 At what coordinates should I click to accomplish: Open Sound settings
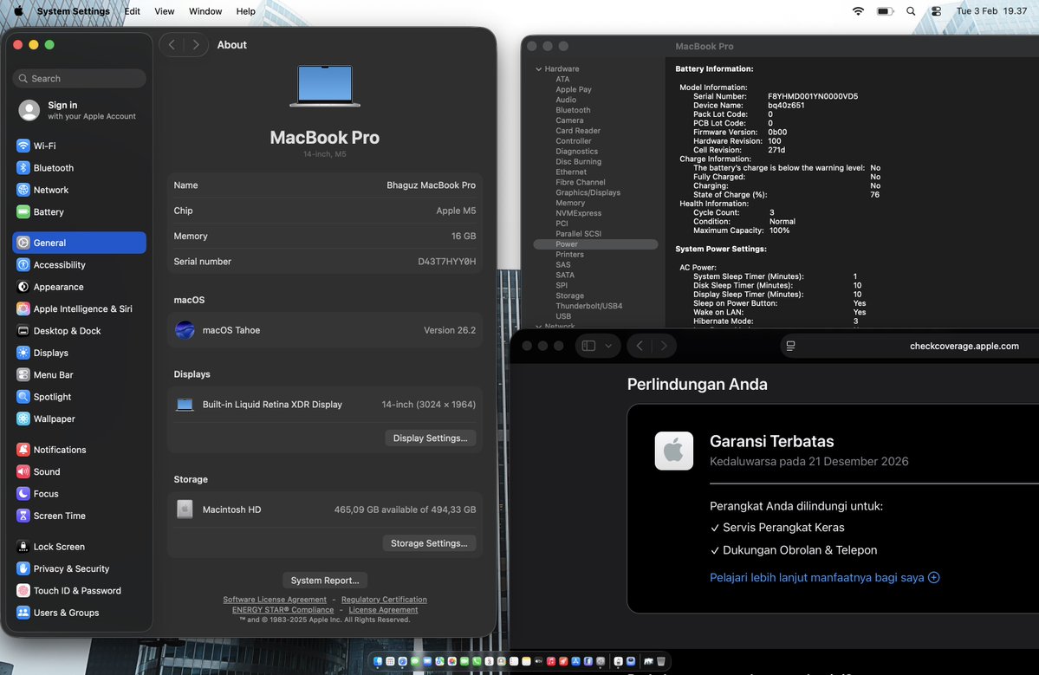coord(79,471)
